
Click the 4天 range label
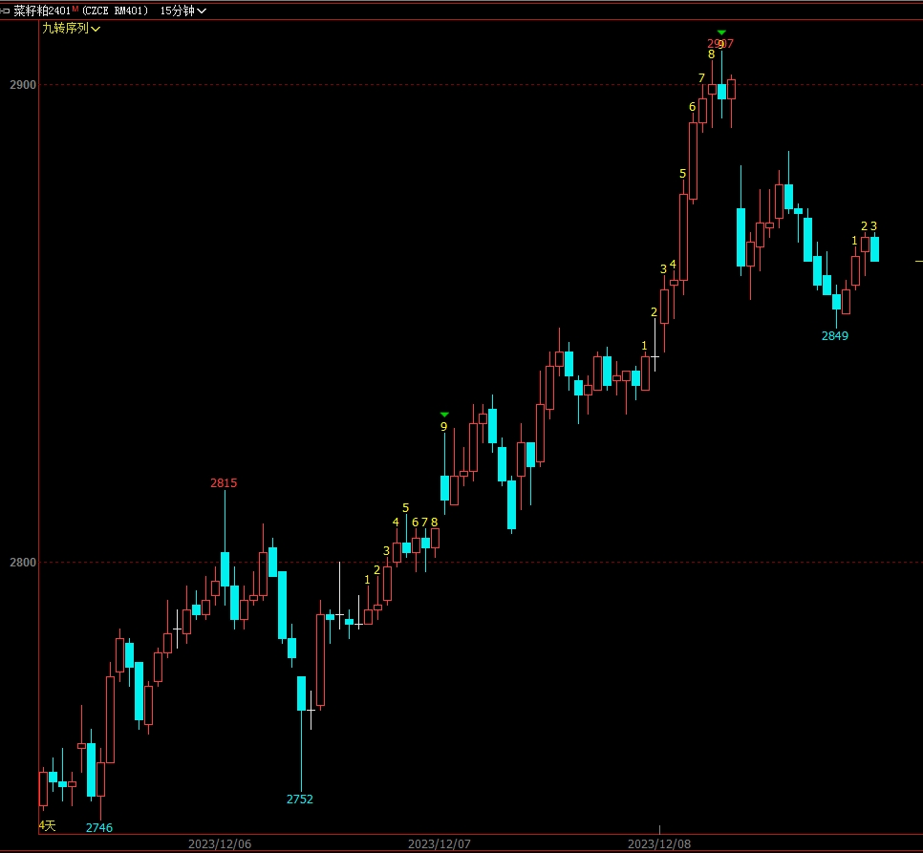click(48, 825)
